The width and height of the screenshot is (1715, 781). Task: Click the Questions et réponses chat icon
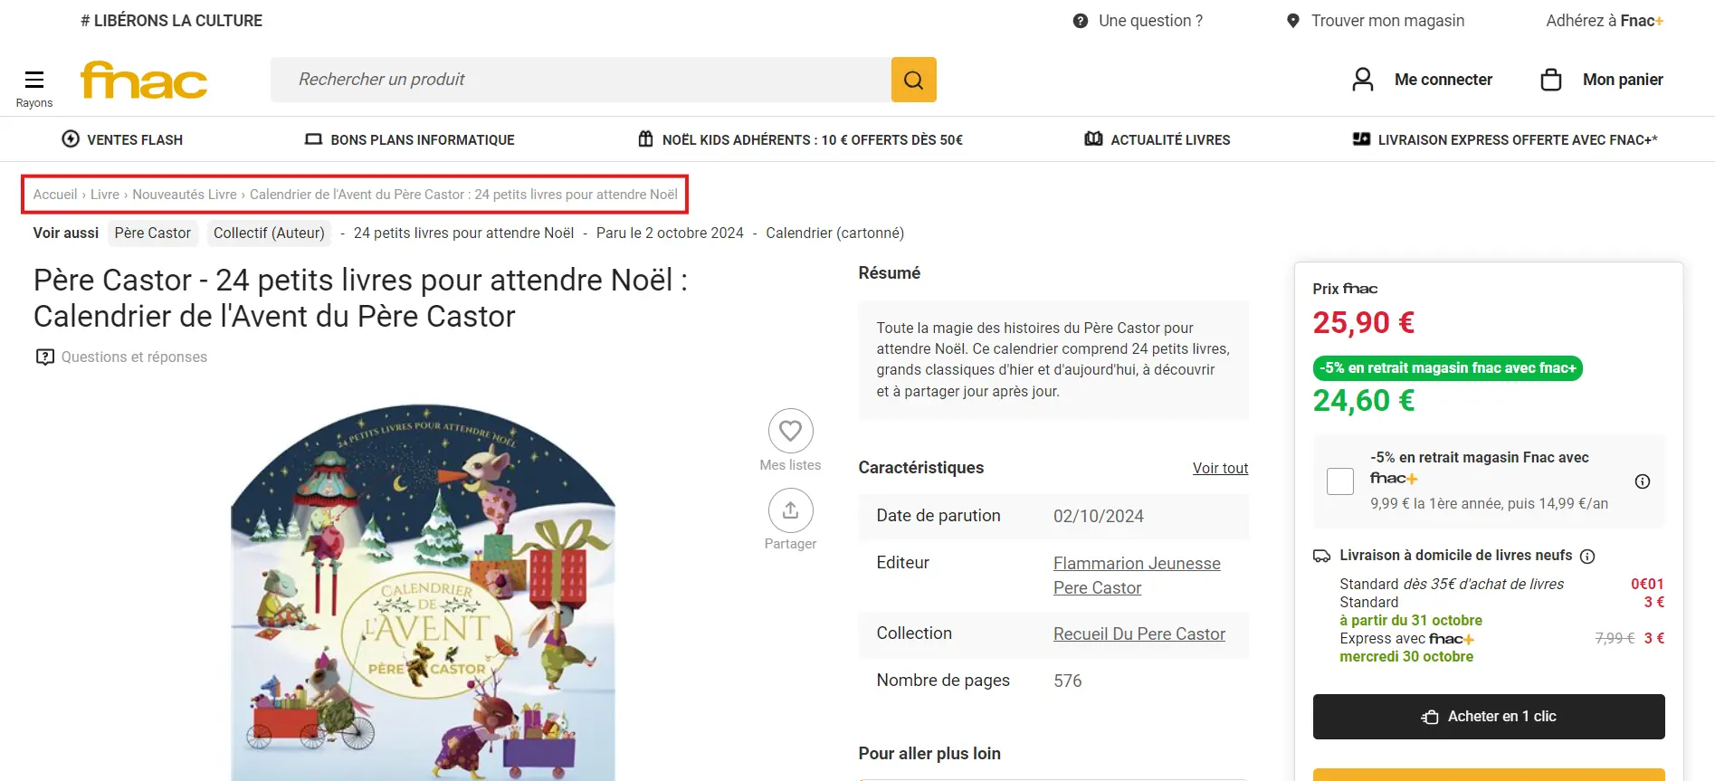click(x=45, y=357)
